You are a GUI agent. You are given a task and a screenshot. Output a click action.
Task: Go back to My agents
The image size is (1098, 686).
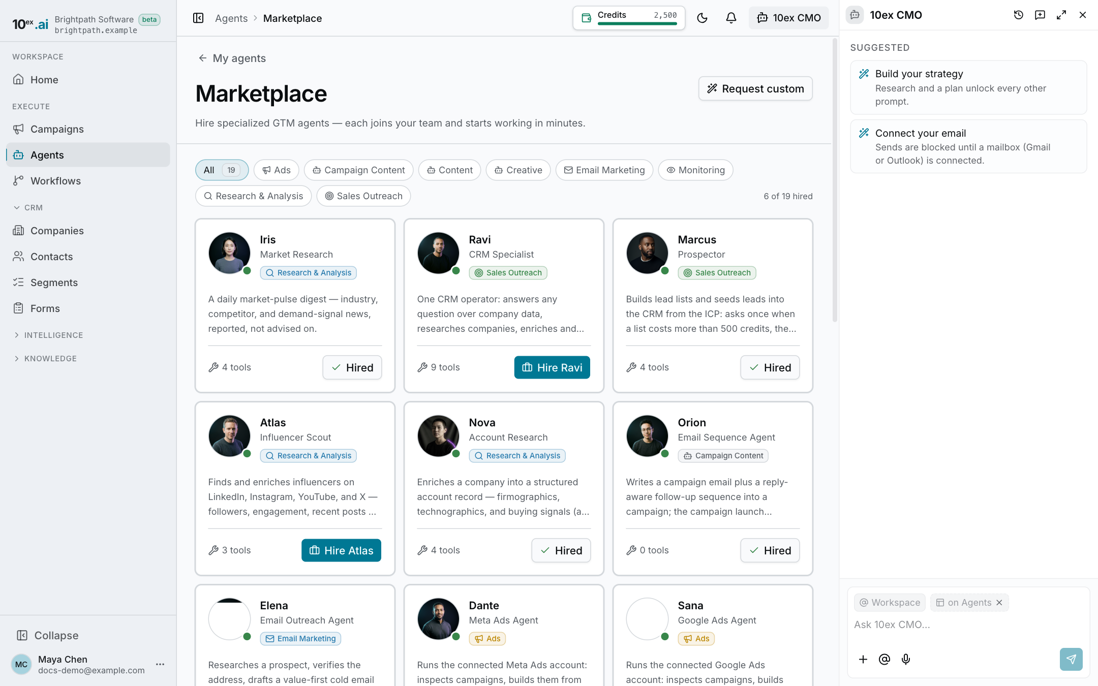pos(232,58)
